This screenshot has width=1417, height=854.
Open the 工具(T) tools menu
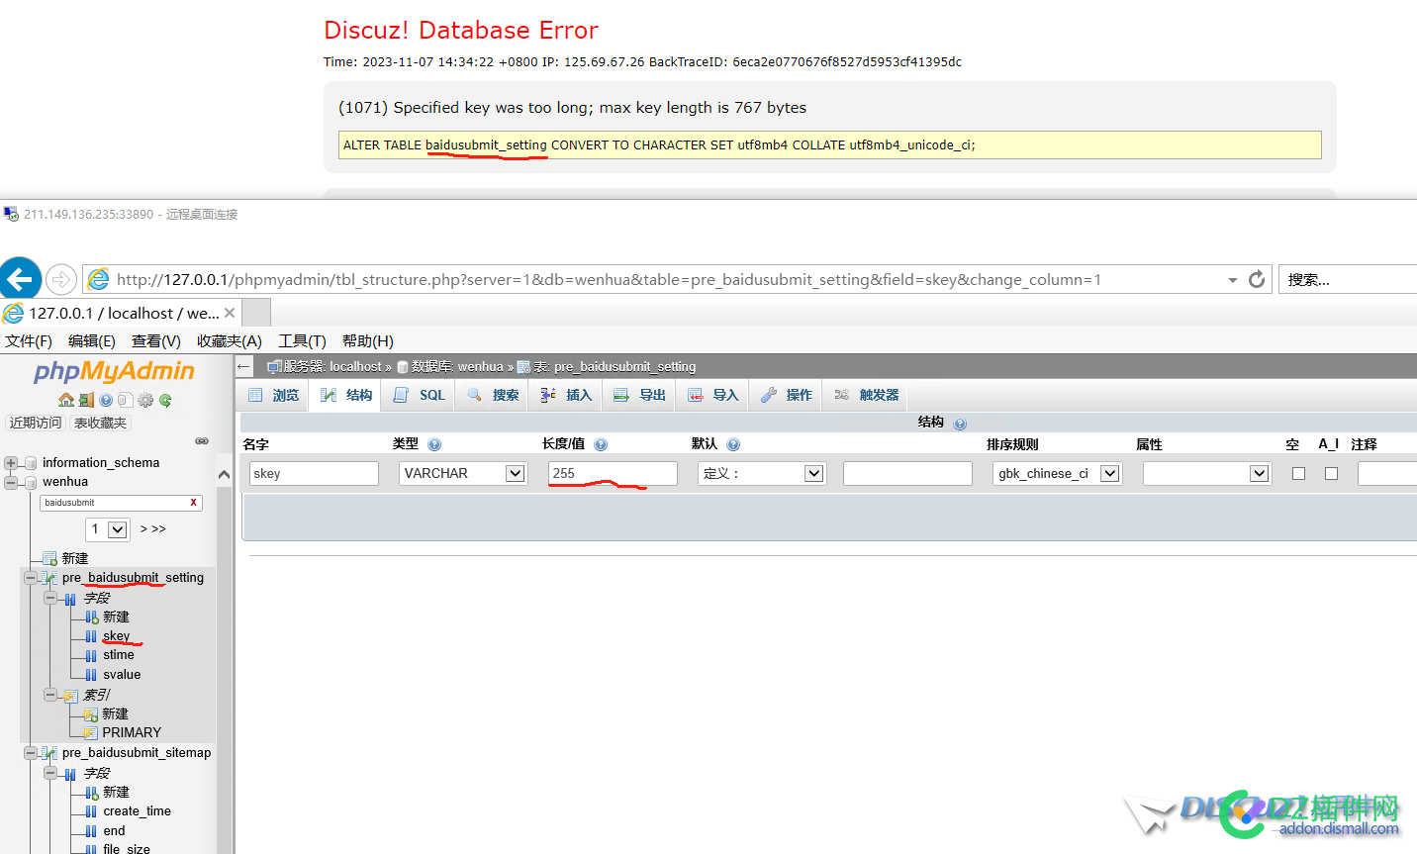pos(302,341)
